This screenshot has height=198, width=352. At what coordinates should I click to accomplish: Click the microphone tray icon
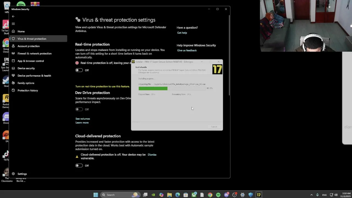click(317, 195)
